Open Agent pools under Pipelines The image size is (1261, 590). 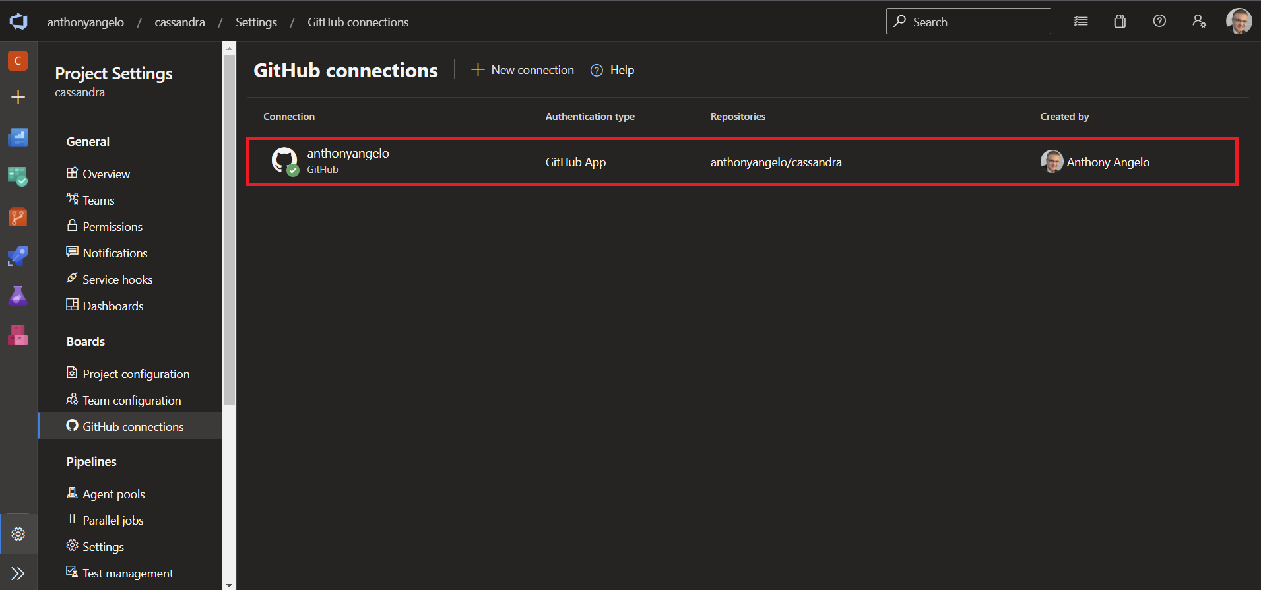[x=106, y=494]
